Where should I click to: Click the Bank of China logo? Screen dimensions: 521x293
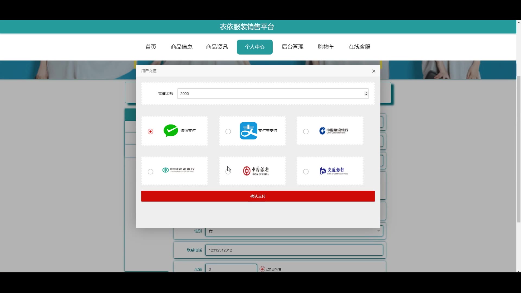point(256,171)
